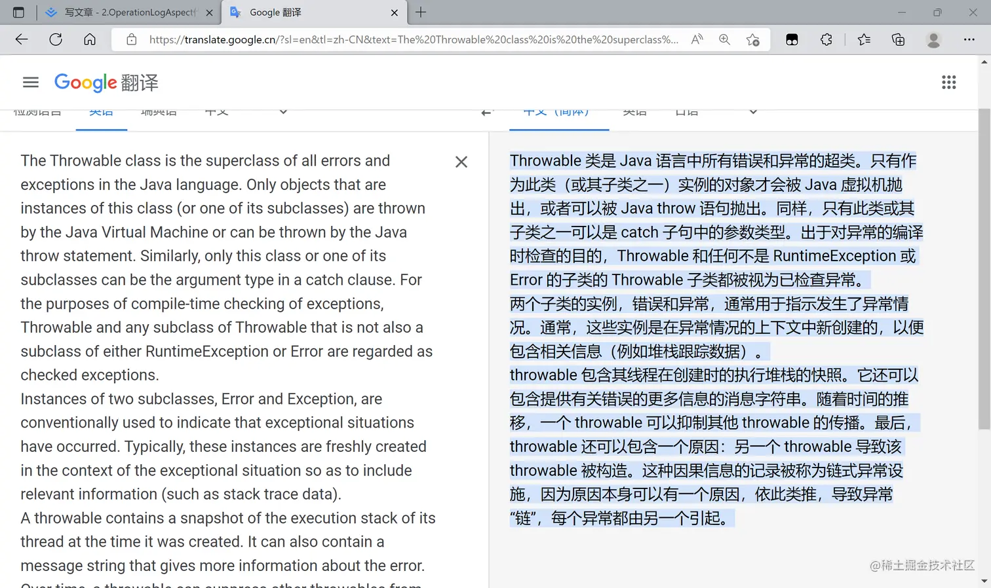The image size is (991, 588).
Task: Click the scrollbar down arrow
Action: [984, 581]
